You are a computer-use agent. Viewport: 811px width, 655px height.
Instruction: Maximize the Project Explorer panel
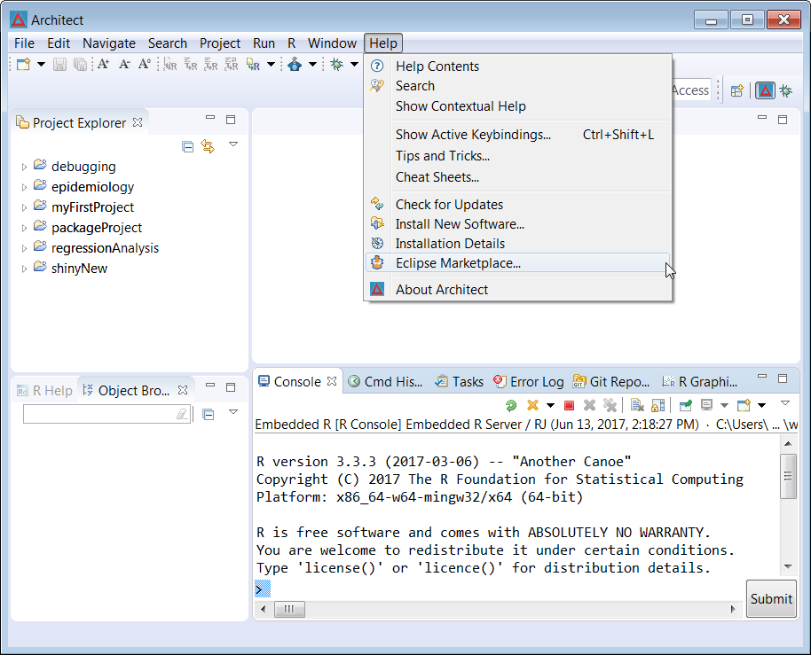(x=231, y=120)
